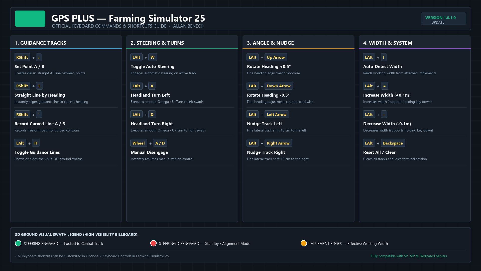Click the orange Implement Edges legend circle
Screen dimensions: 481x271
304,243
